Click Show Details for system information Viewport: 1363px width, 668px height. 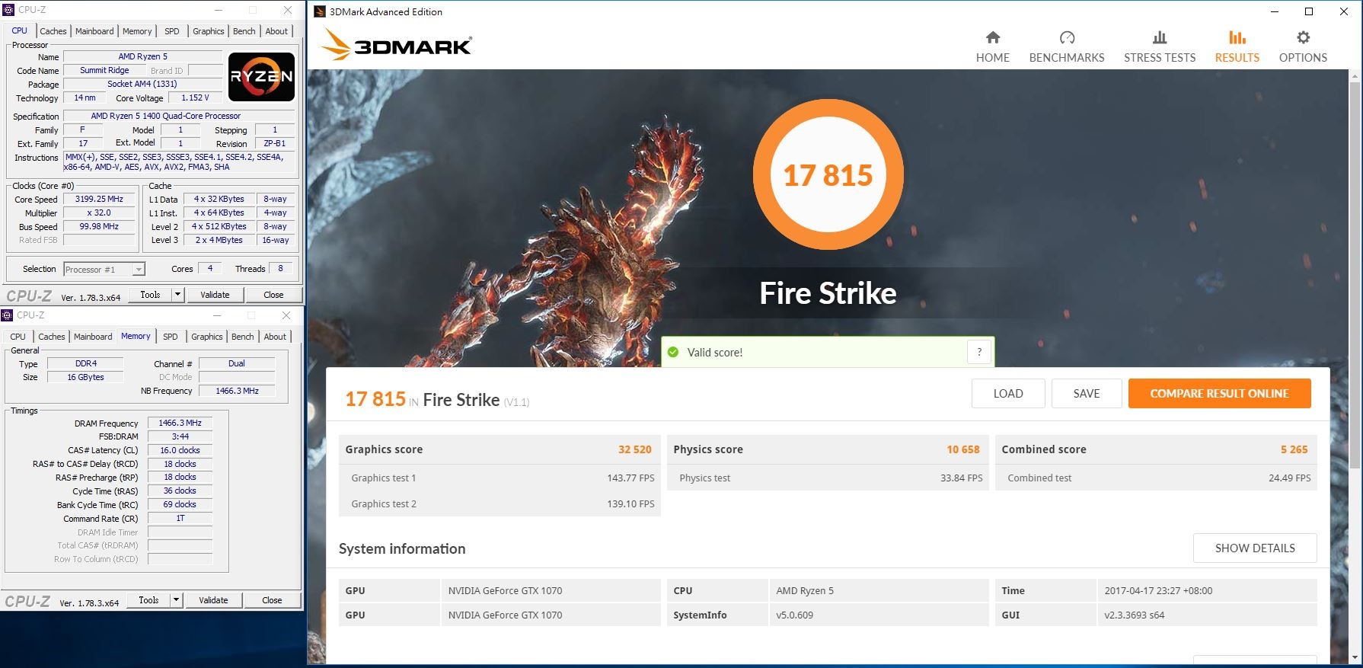tap(1255, 548)
